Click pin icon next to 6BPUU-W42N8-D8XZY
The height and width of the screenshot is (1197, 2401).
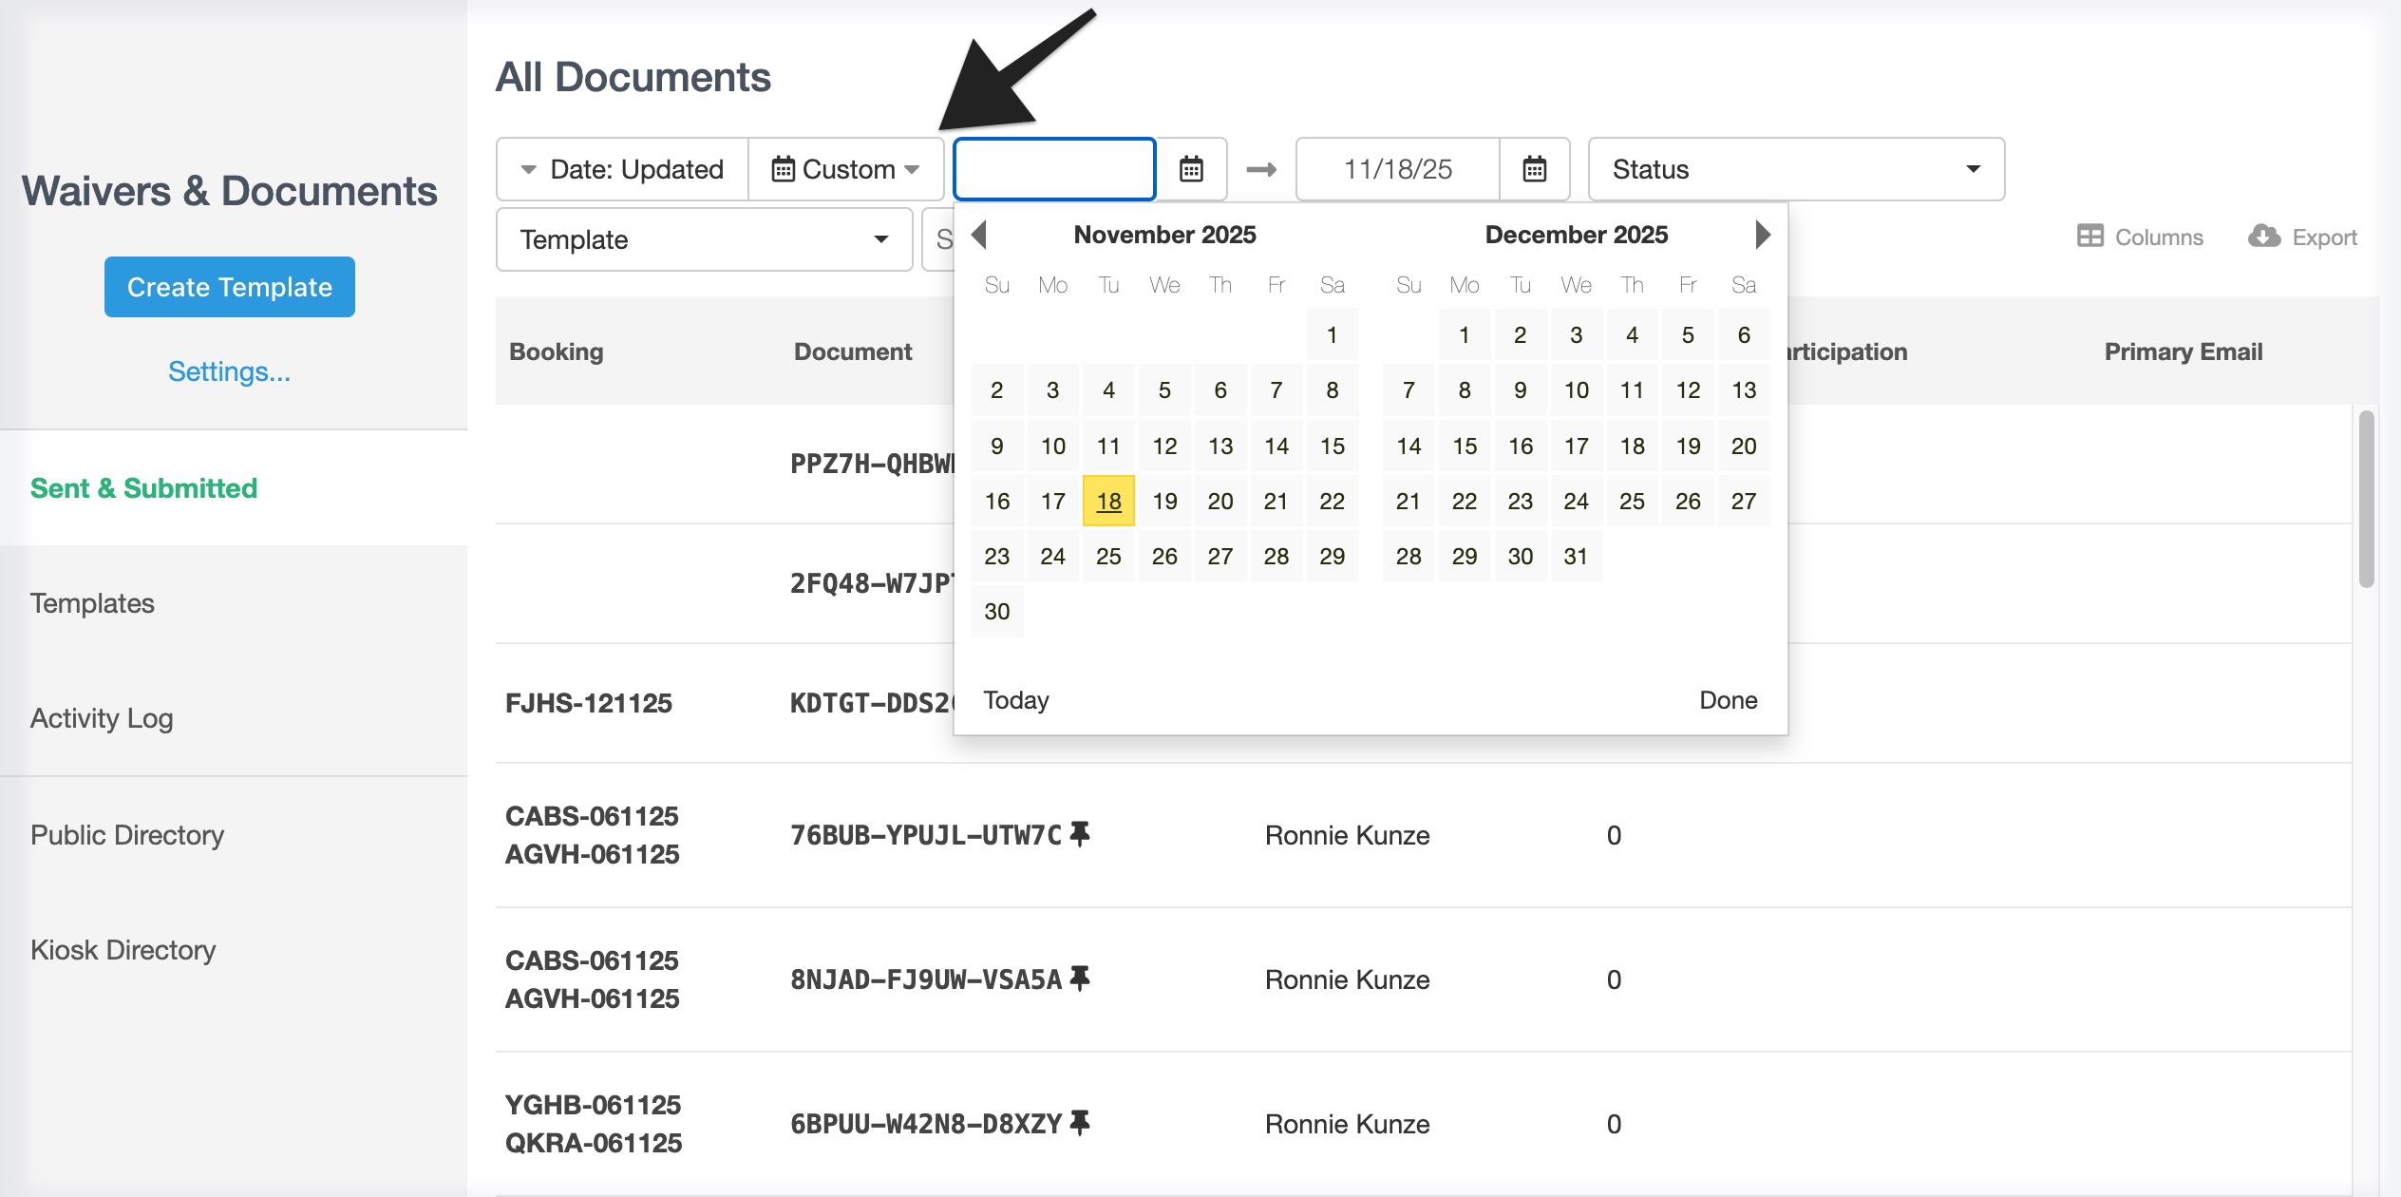pos(1080,1123)
